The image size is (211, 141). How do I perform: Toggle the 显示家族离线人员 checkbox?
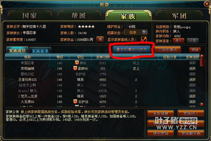coord(144,39)
